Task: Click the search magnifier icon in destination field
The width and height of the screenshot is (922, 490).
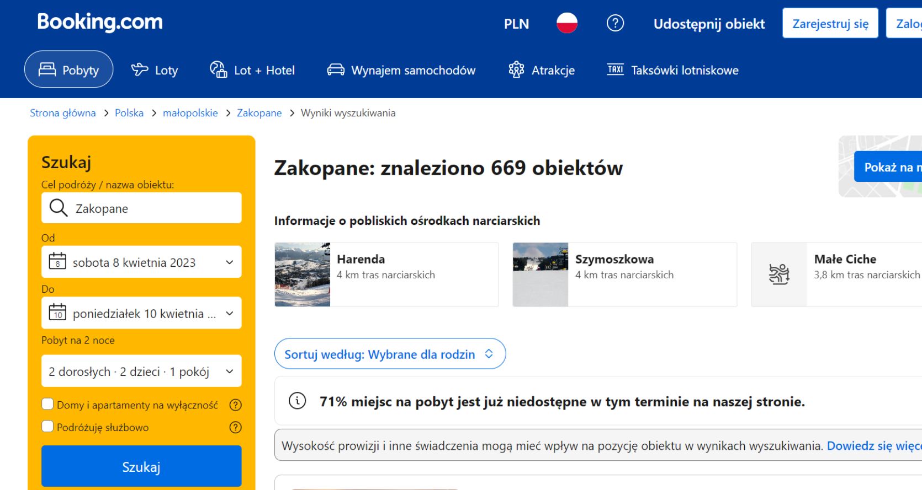Action: (59, 208)
